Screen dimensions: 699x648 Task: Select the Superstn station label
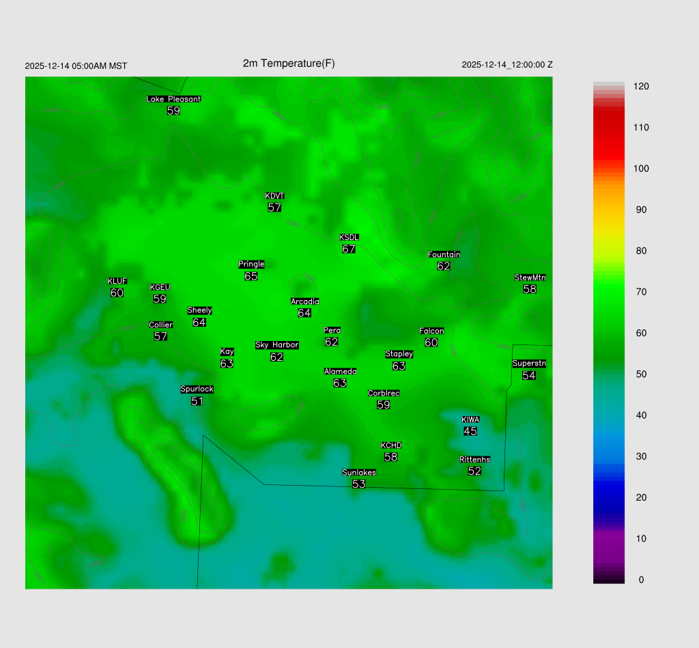click(528, 364)
